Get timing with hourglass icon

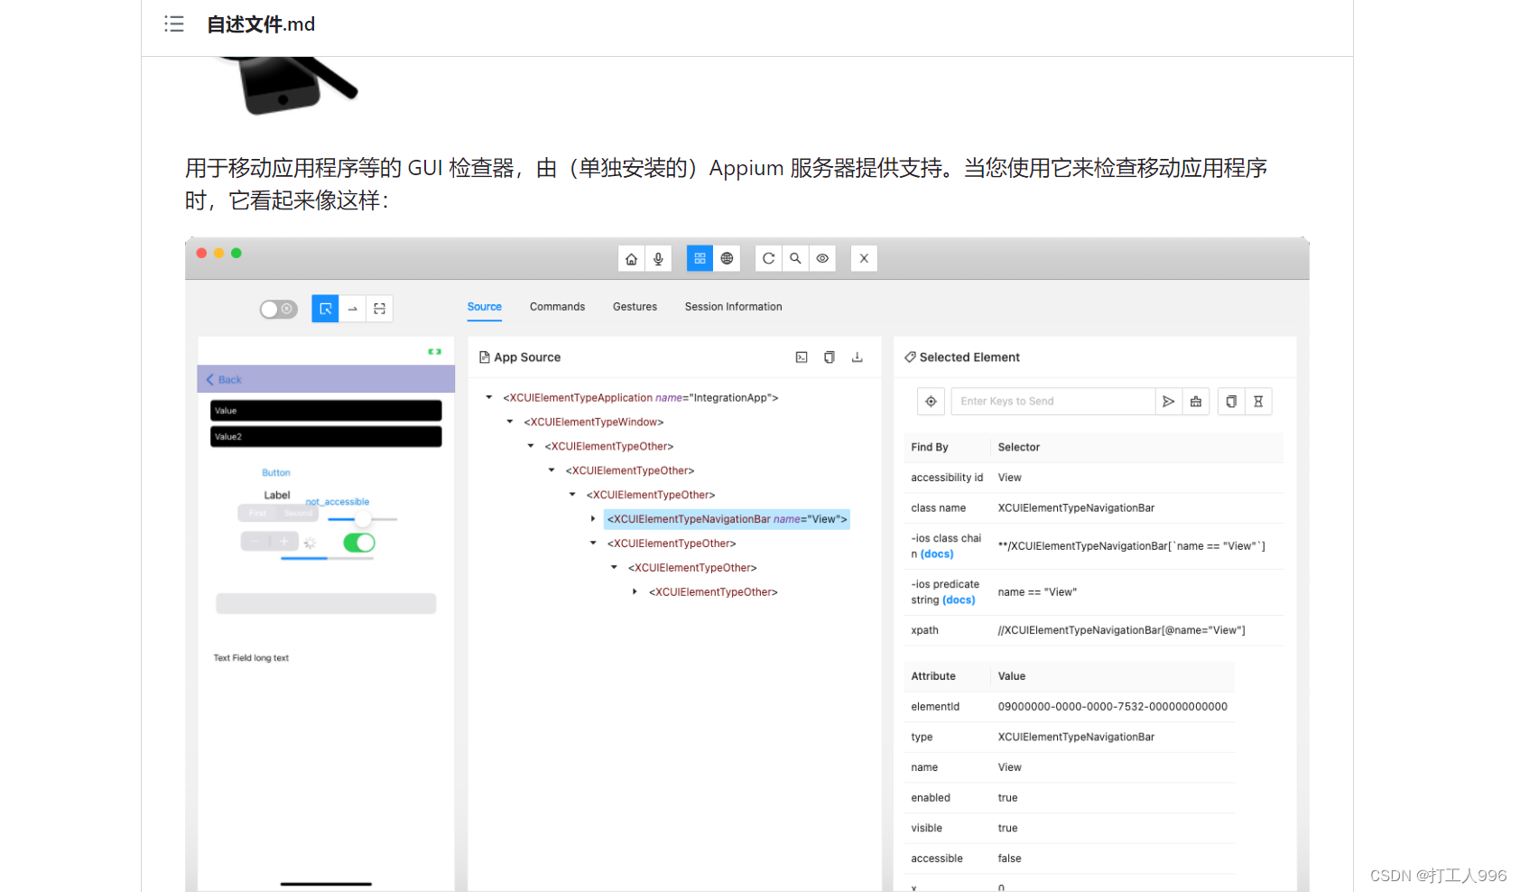click(x=1258, y=402)
